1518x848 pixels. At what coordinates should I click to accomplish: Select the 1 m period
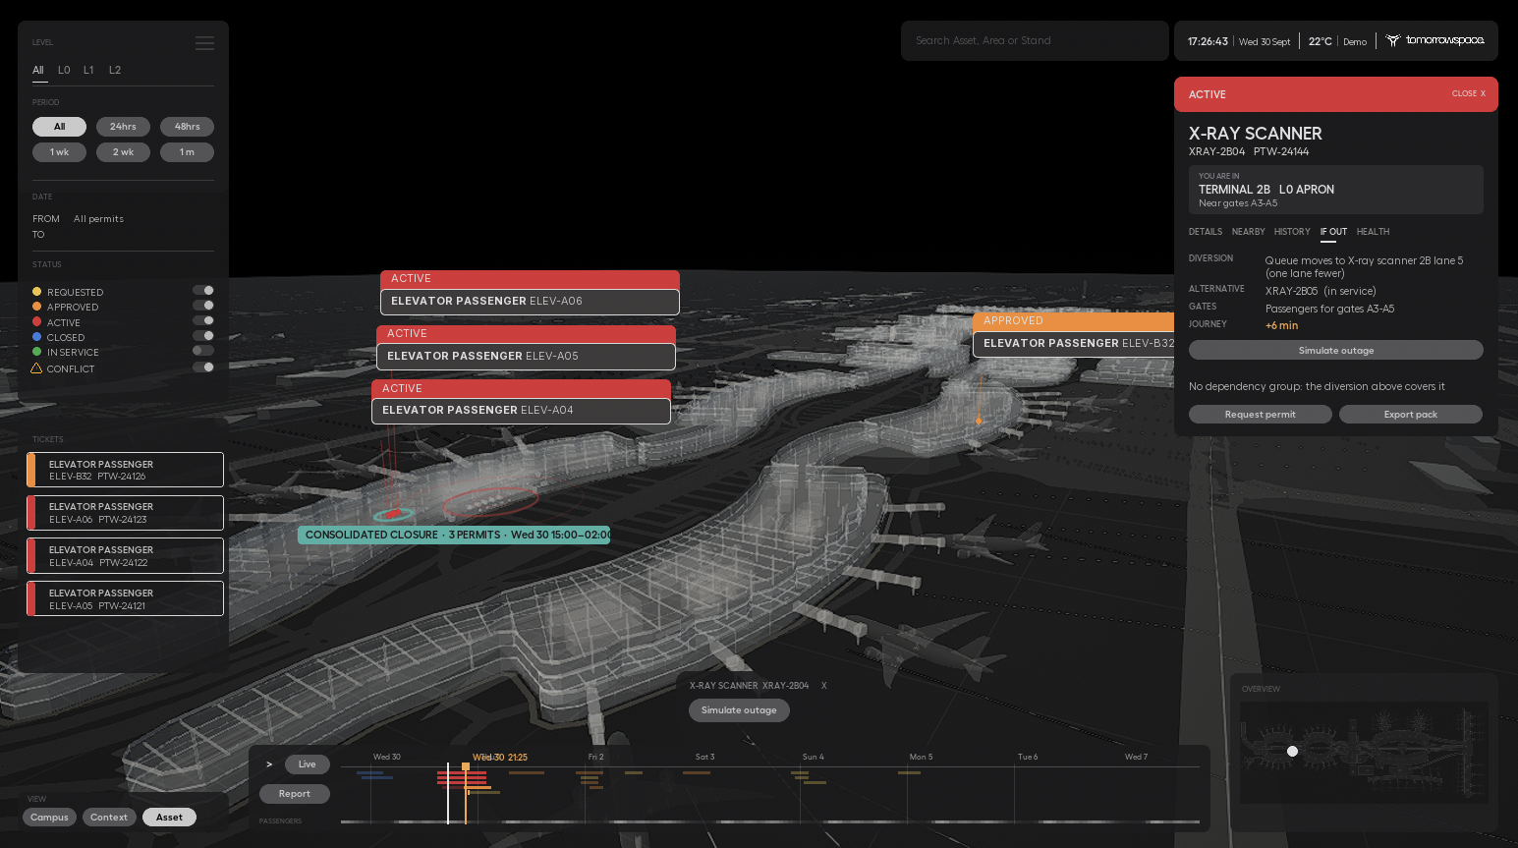pos(187,152)
